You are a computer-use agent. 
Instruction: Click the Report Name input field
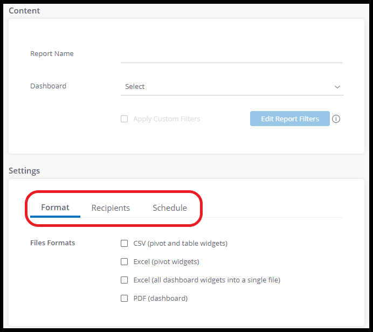point(231,54)
